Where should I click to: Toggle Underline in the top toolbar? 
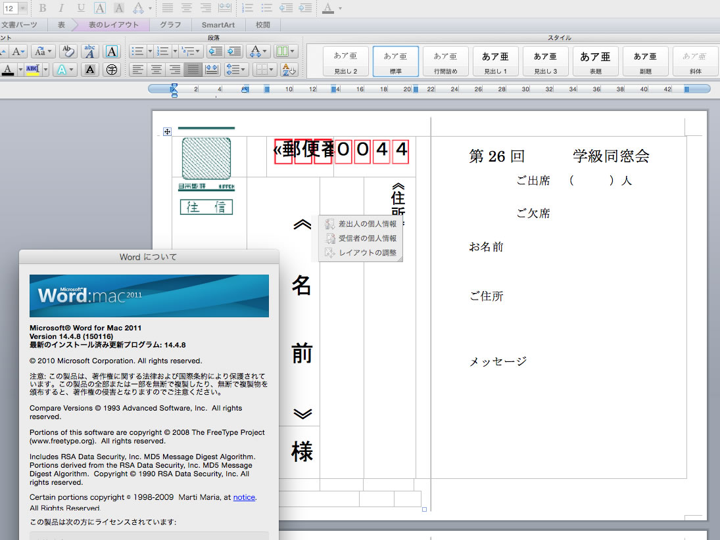(81, 8)
